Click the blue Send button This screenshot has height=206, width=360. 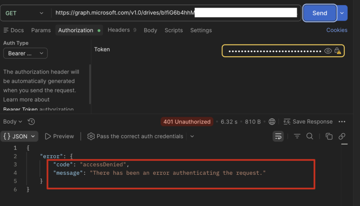point(320,13)
